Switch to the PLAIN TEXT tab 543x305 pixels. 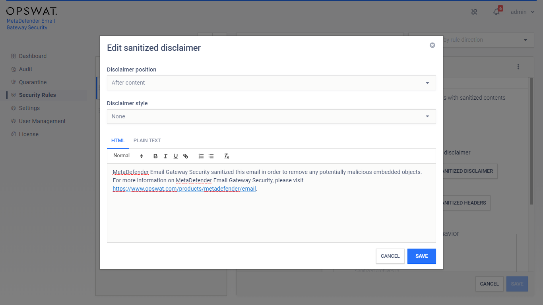pyautogui.click(x=147, y=141)
